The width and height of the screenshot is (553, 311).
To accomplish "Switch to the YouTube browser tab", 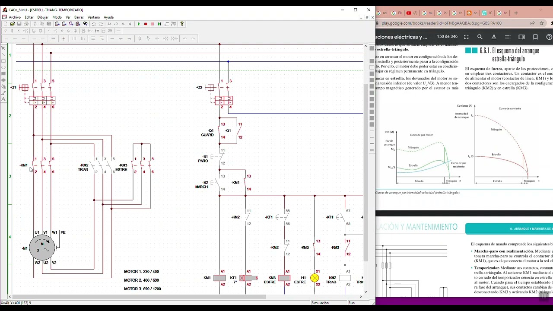I will (412, 13).
